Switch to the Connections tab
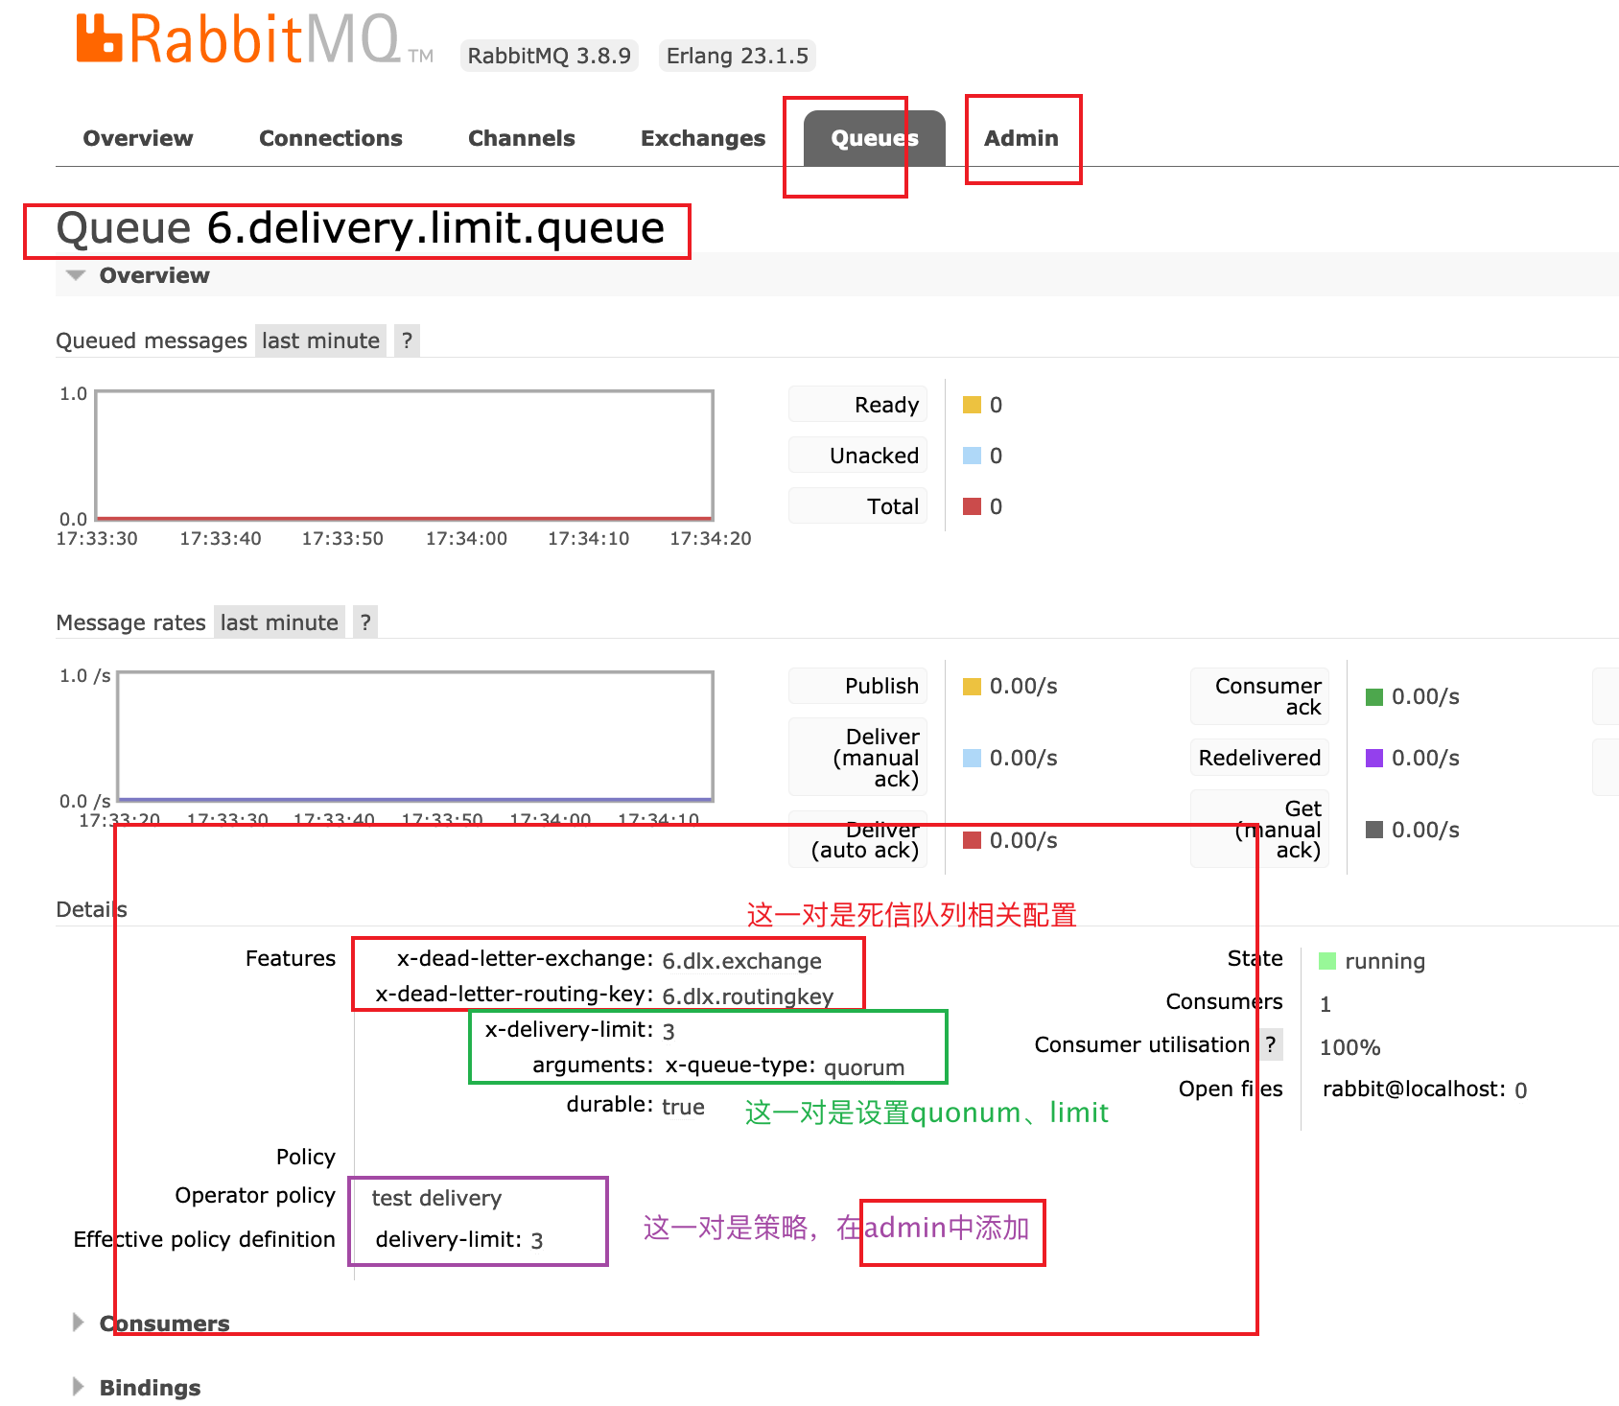The image size is (1619, 1406). pyautogui.click(x=330, y=138)
